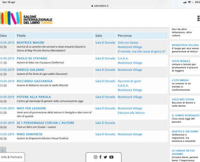
Task: Select the 18:00 time in Se i personaggi row
Action: [3, 127]
